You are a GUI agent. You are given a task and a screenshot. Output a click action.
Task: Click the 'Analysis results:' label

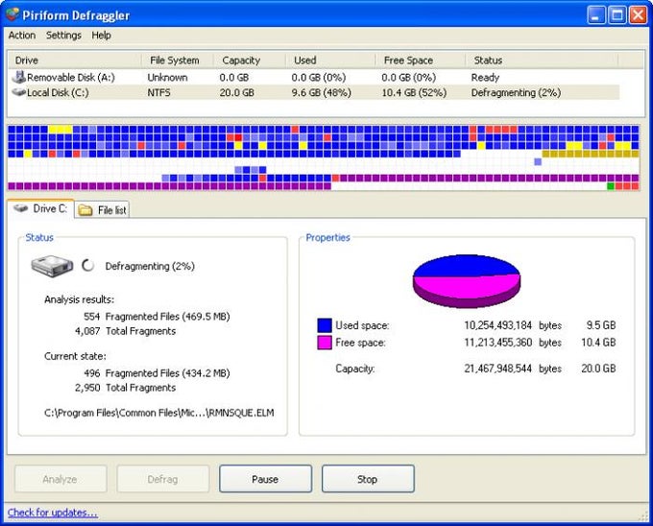pos(79,299)
